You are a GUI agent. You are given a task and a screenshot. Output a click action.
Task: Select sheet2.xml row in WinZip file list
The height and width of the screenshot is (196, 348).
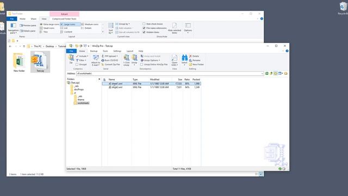pos(152,87)
